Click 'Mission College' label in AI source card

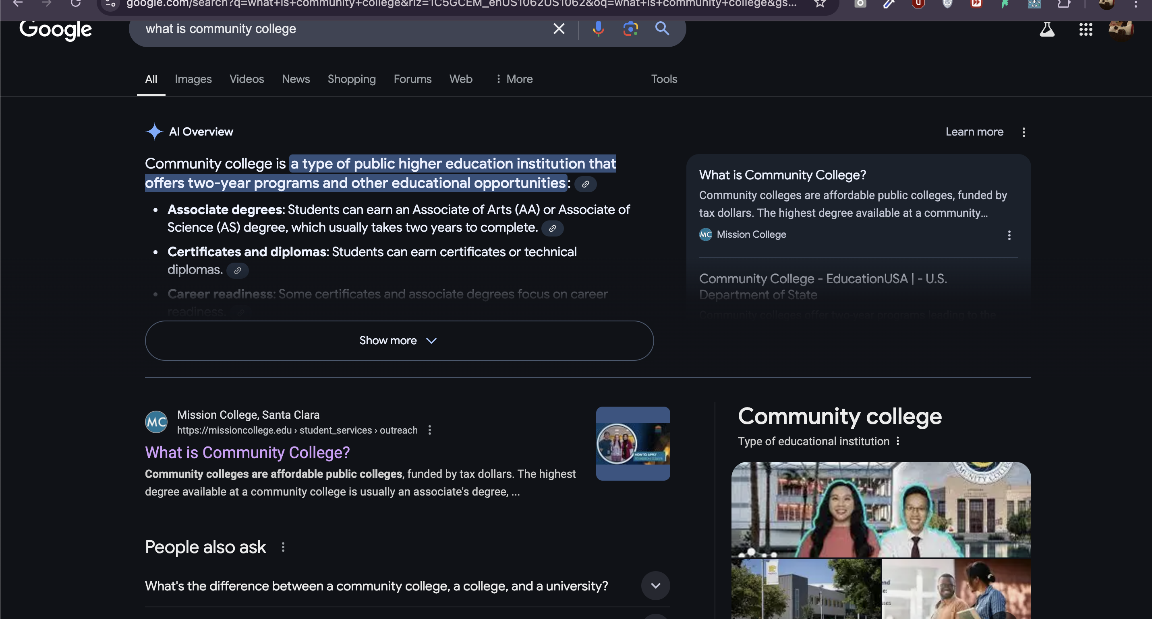(751, 234)
